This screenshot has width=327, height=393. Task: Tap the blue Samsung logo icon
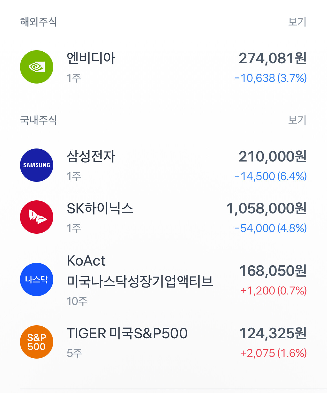click(x=37, y=165)
